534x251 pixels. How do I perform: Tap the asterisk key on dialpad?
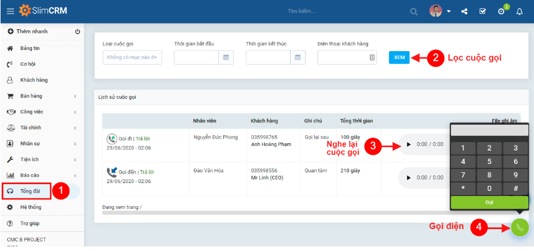(463, 189)
